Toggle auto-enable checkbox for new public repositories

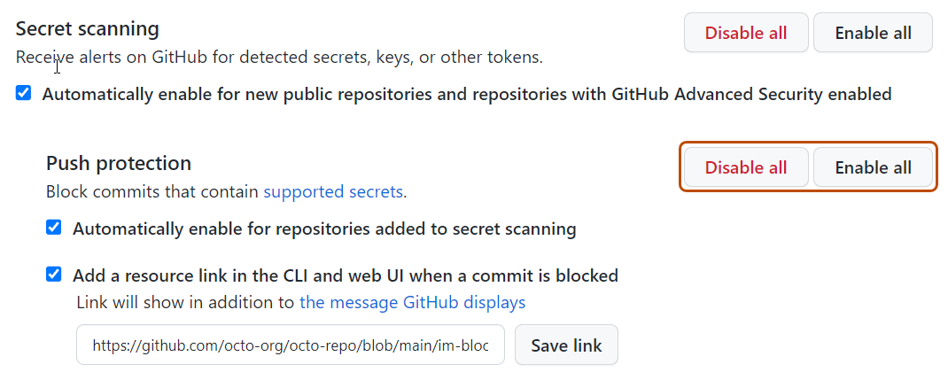pos(24,93)
